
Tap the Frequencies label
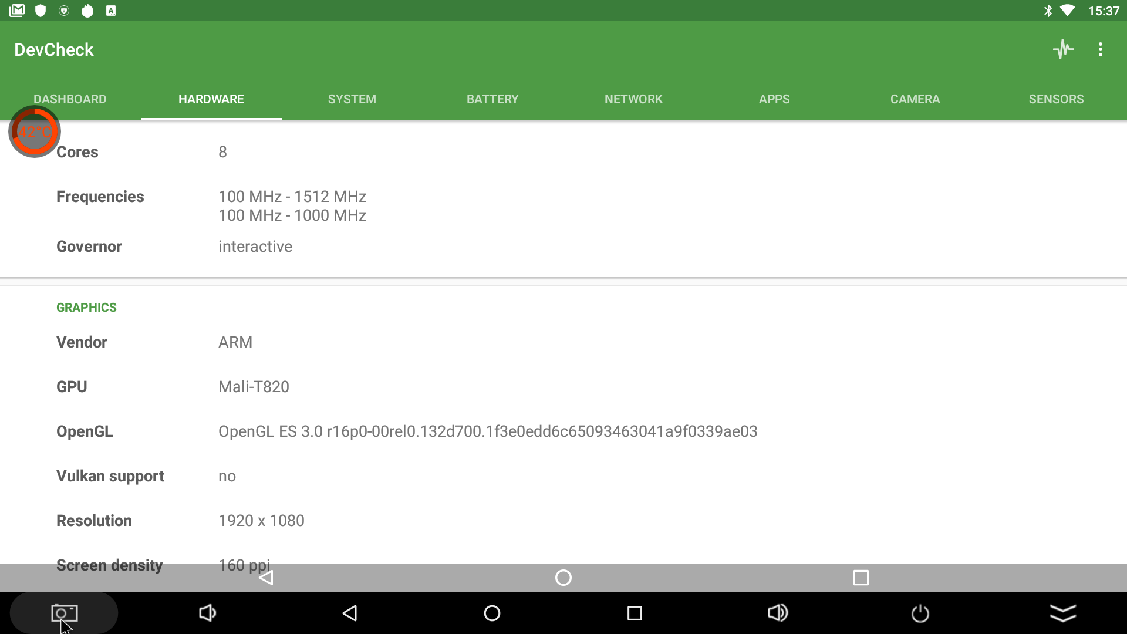[x=100, y=197]
